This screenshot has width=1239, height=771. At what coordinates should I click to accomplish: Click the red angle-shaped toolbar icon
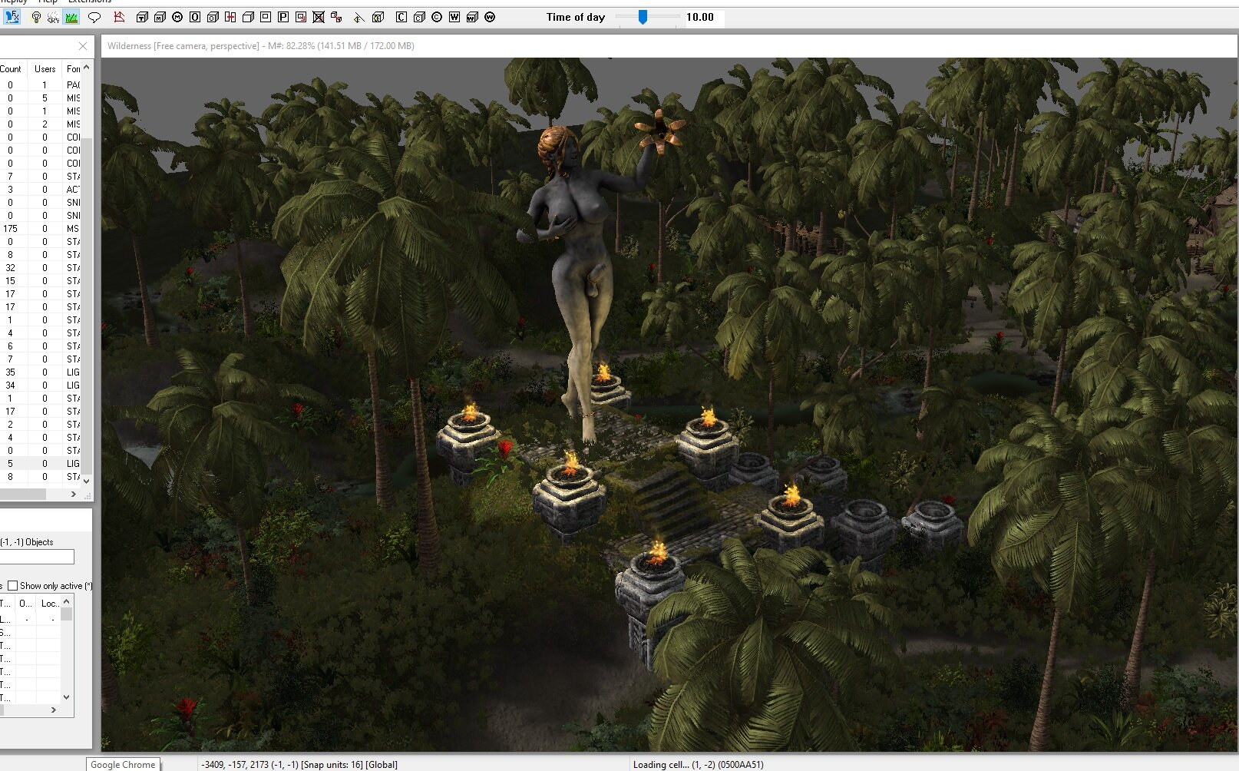pos(119,17)
